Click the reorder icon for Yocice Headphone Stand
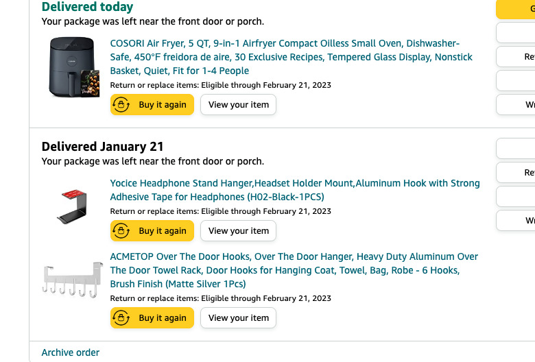 coord(121,230)
